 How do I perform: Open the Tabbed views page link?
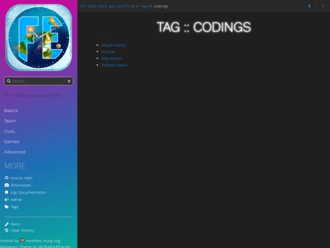[114, 65]
